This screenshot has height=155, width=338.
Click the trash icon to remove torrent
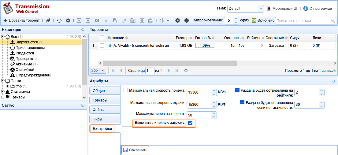[106, 20]
